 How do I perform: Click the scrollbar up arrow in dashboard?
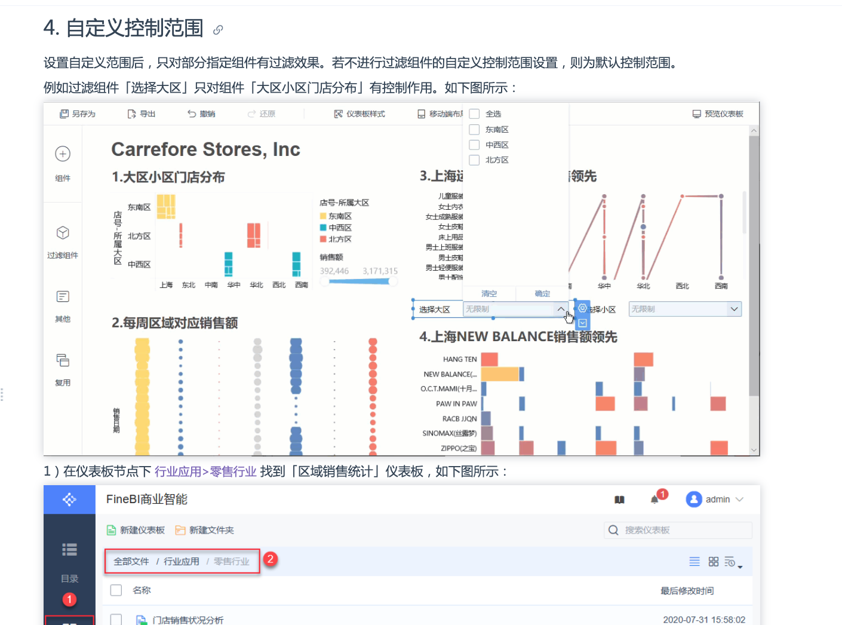coord(754,130)
